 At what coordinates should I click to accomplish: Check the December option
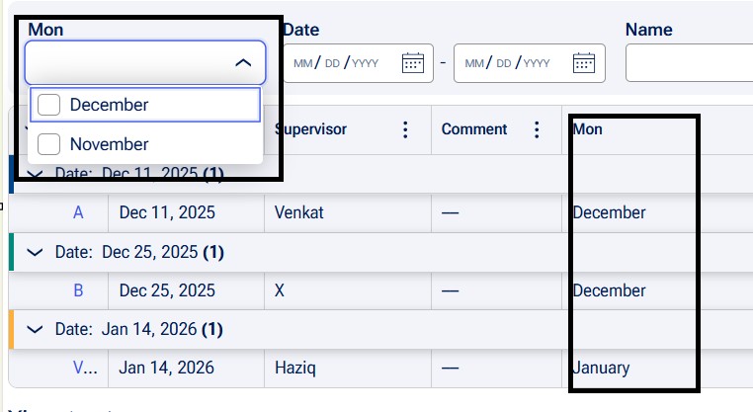click(x=49, y=105)
